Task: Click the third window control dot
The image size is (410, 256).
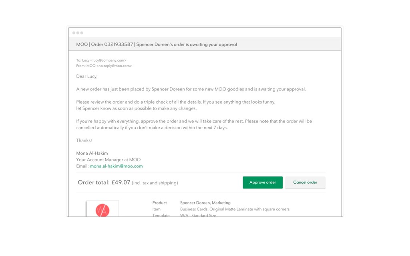Action: click(82, 33)
